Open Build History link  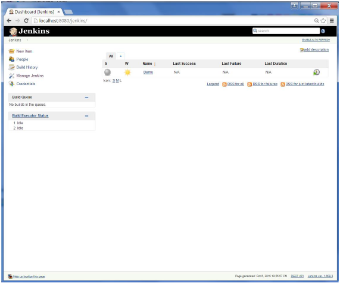27,67
